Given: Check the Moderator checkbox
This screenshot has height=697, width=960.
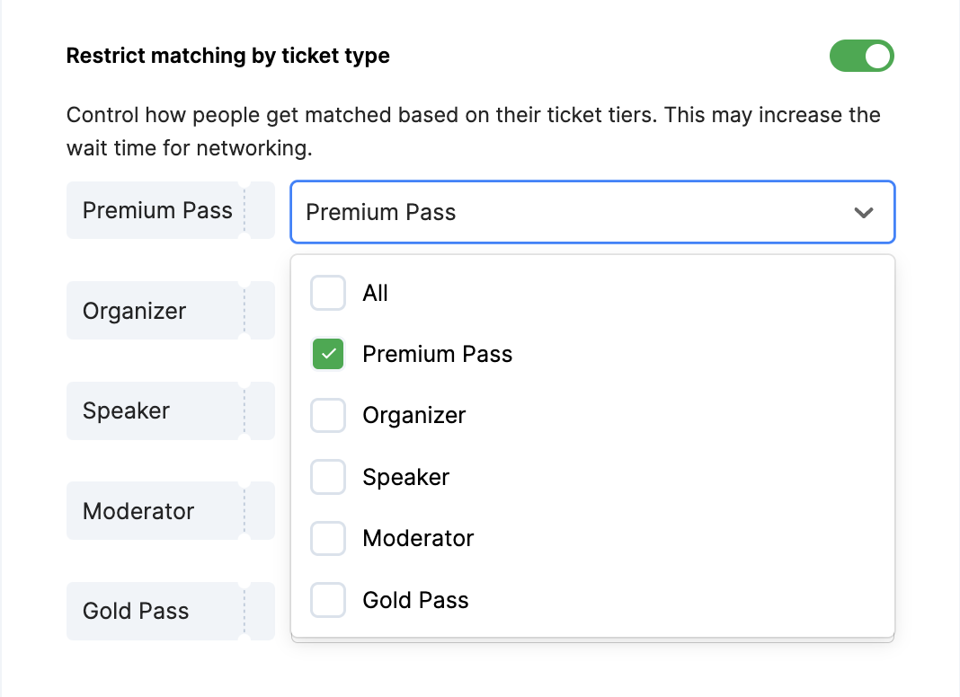Looking at the screenshot, I should click(328, 538).
